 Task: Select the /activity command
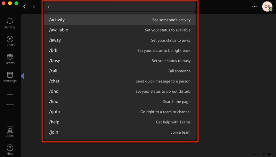click(x=120, y=20)
